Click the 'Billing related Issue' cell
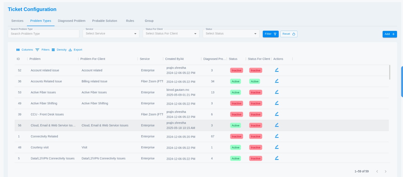This screenshot has height=177, width=403. (x=94, y=81)
